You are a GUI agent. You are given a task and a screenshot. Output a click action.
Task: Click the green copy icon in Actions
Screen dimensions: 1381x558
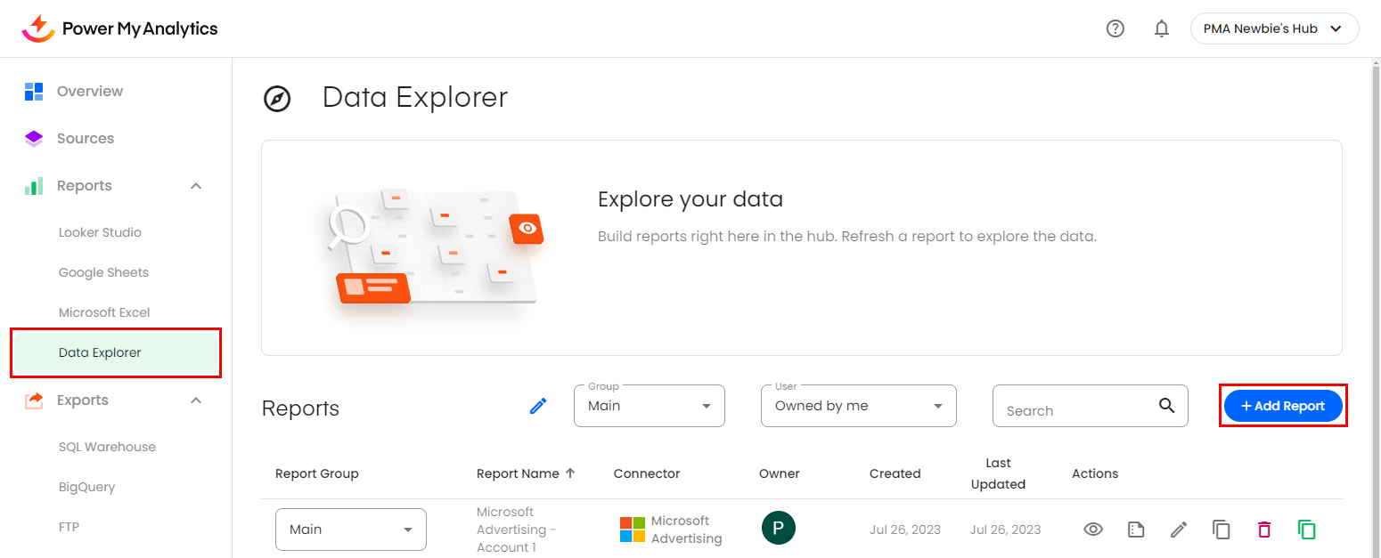(1306, 530)
